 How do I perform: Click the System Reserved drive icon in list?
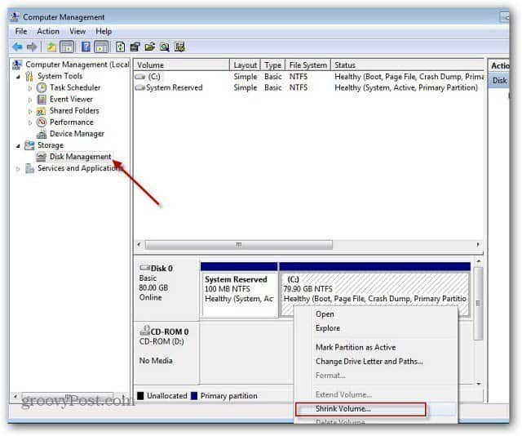click(x=140, y=88)
